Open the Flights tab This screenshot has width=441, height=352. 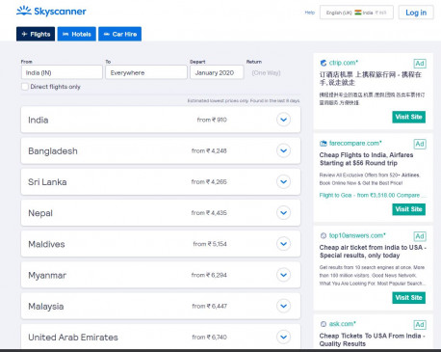tap(36, 34)
